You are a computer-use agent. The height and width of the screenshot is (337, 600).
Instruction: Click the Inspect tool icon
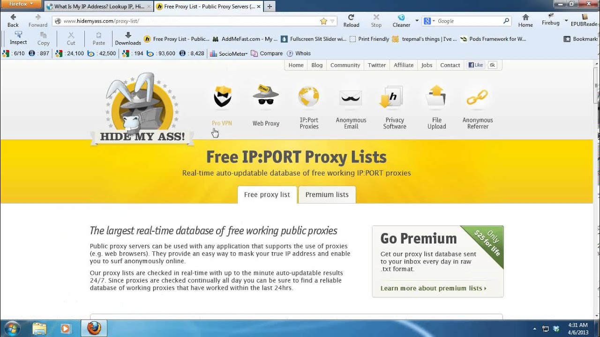click(x=18, y=38)
